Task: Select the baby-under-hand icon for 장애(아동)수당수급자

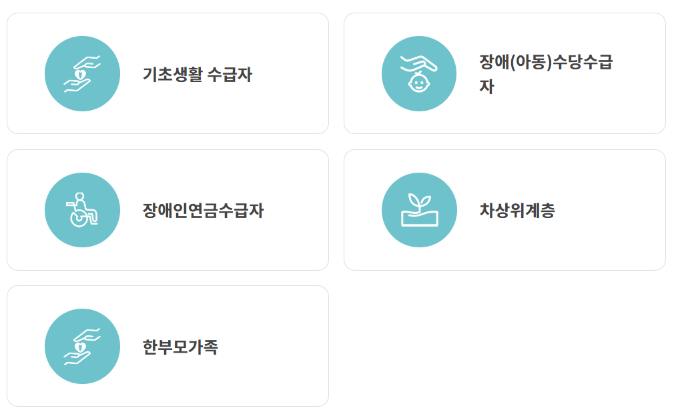Action: 418,73
